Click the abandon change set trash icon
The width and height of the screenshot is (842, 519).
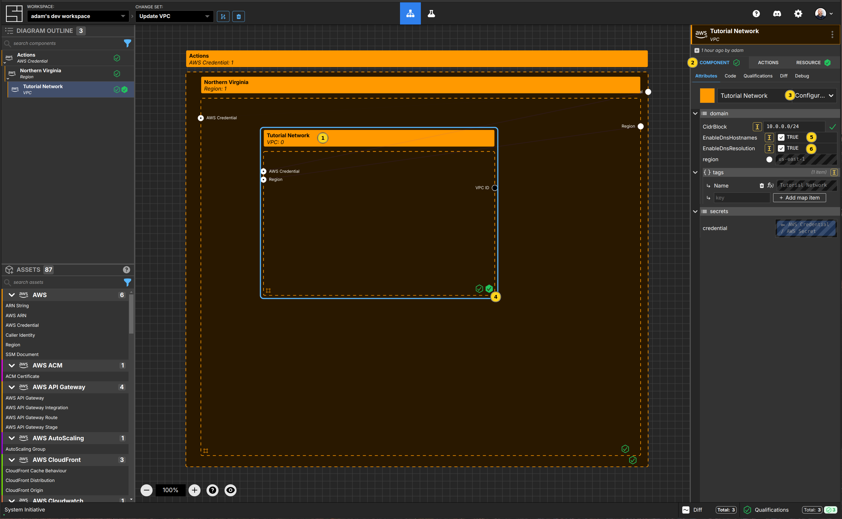point(238,16)
